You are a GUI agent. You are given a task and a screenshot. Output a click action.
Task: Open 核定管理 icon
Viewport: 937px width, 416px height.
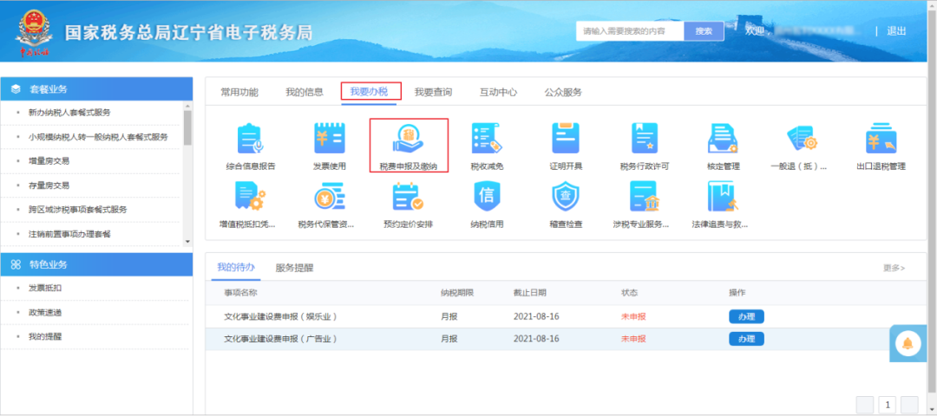(723, 139)
